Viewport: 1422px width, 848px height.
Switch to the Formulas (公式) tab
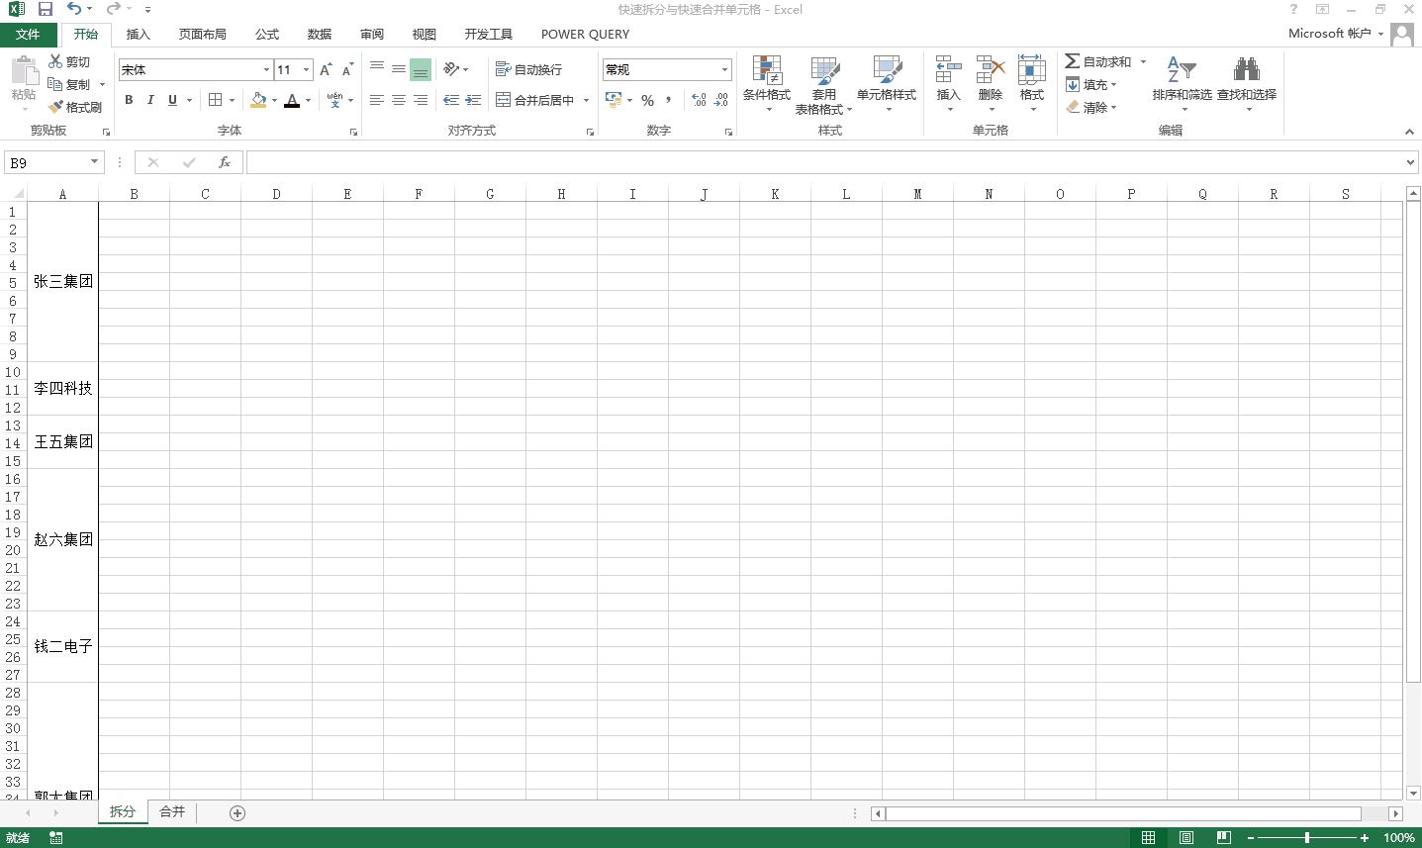pyautogui.click(x=267, y=34)
